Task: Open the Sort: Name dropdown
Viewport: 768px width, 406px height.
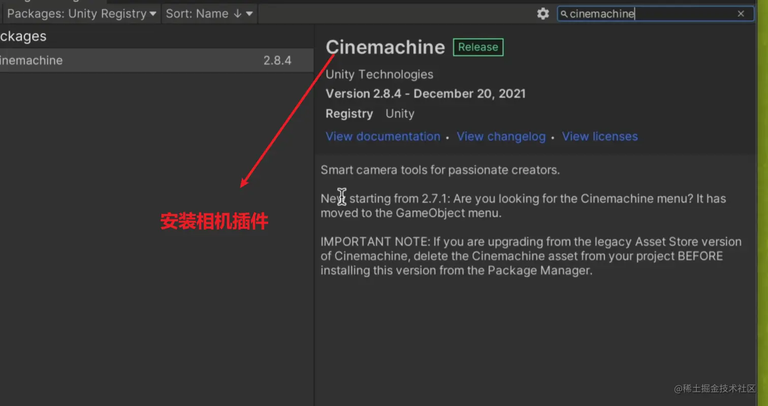Action: (209, 14)
